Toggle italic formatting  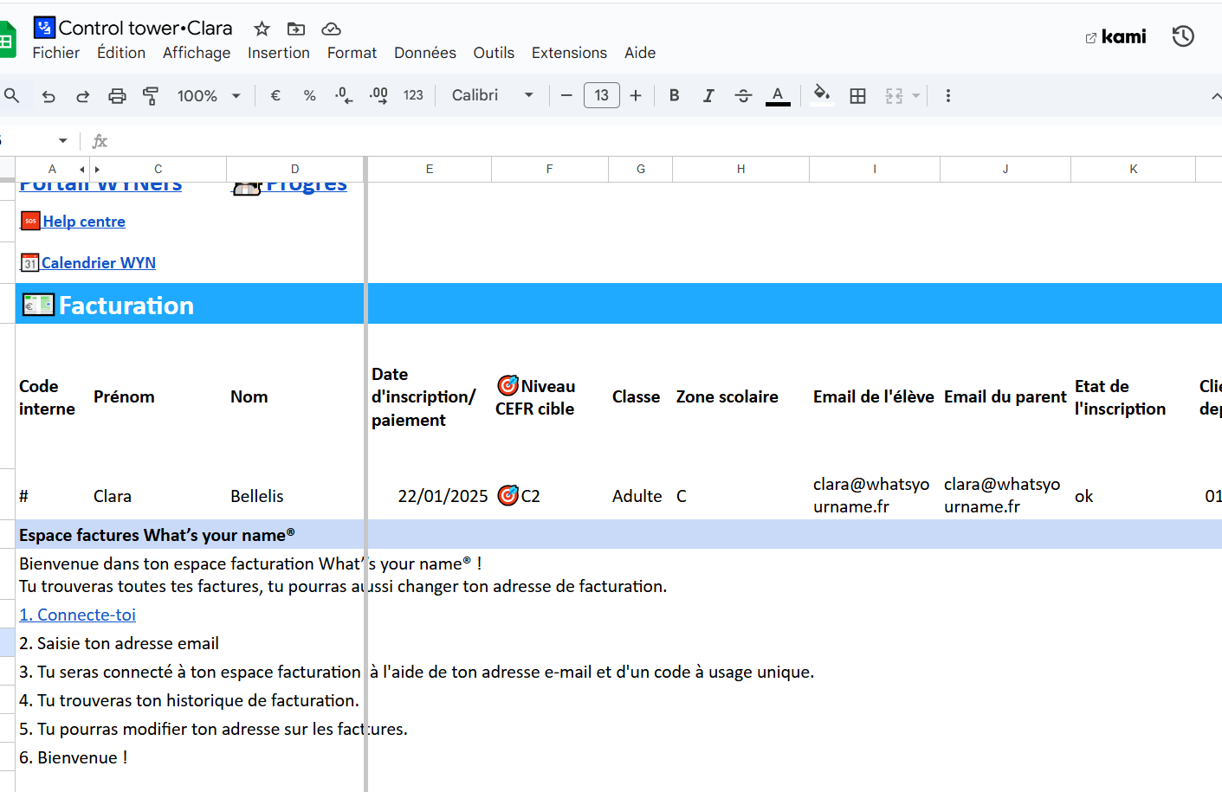[708, 96]
